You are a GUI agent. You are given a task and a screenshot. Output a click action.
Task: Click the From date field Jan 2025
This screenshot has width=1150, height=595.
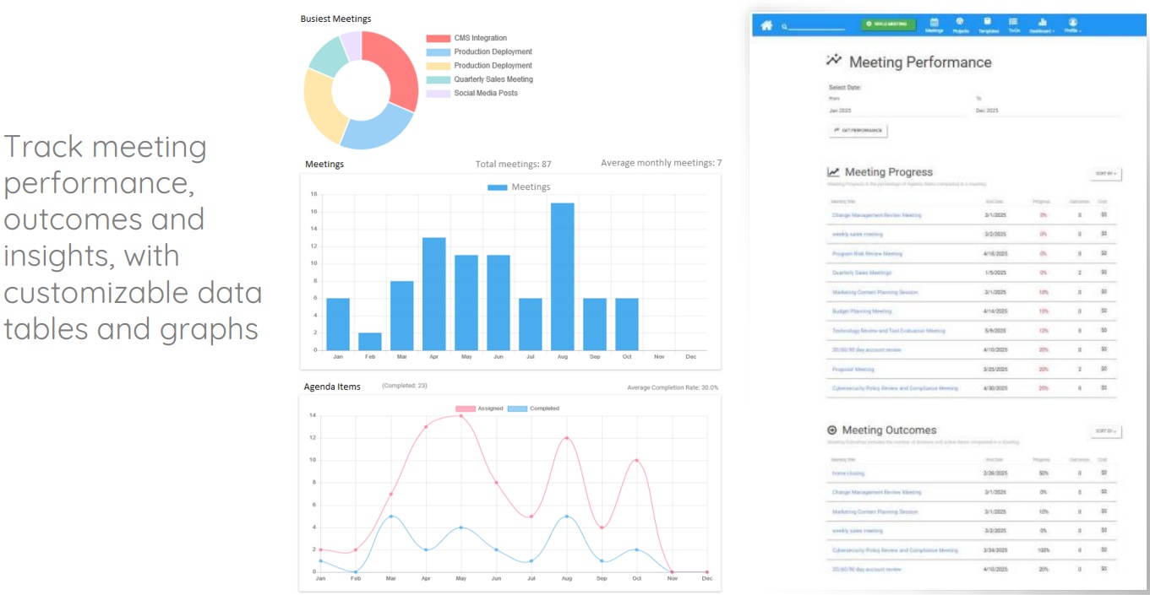click(896, 111)
